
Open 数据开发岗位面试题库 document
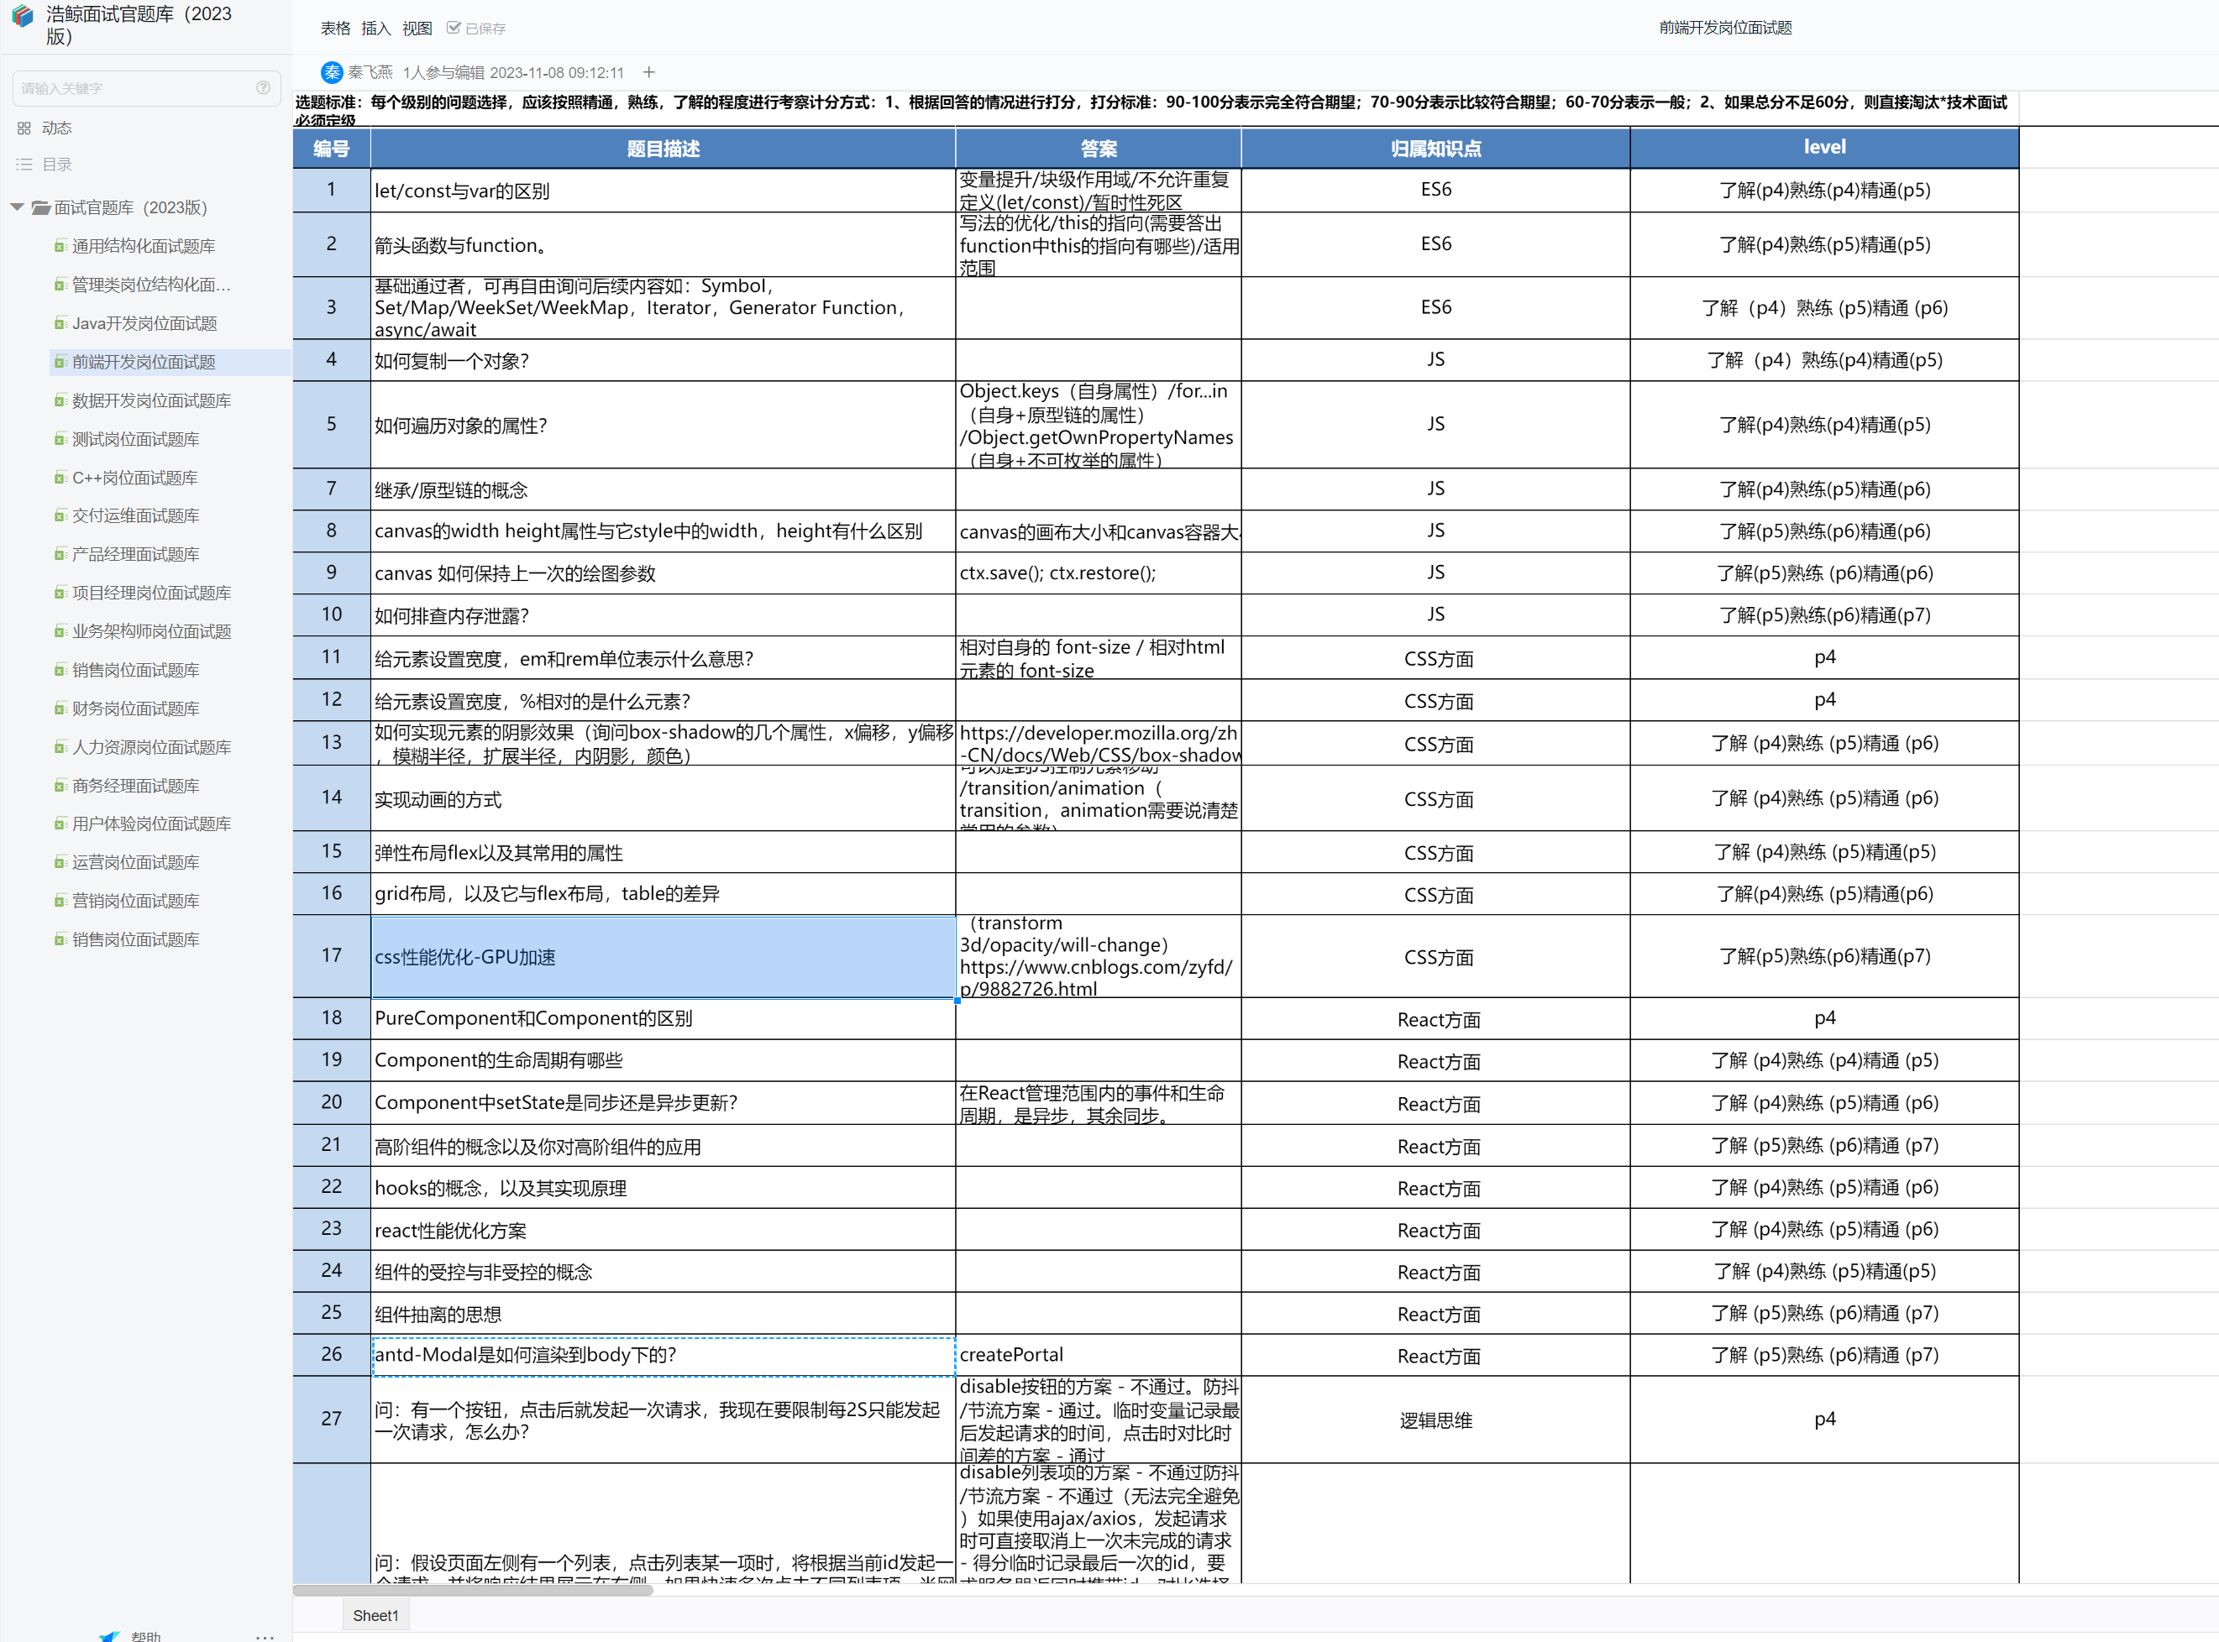pyautogui.click(x=151, y=400)
